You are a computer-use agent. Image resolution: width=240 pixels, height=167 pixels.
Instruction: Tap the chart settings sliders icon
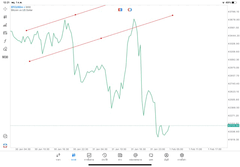pyautogui.click(x=5, y=33)
